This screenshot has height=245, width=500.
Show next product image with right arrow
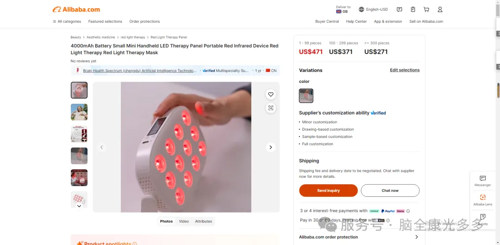pyautogui.click(x=271, y=147)
